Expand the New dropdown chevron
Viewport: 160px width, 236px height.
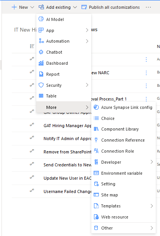tap(32, 7)
